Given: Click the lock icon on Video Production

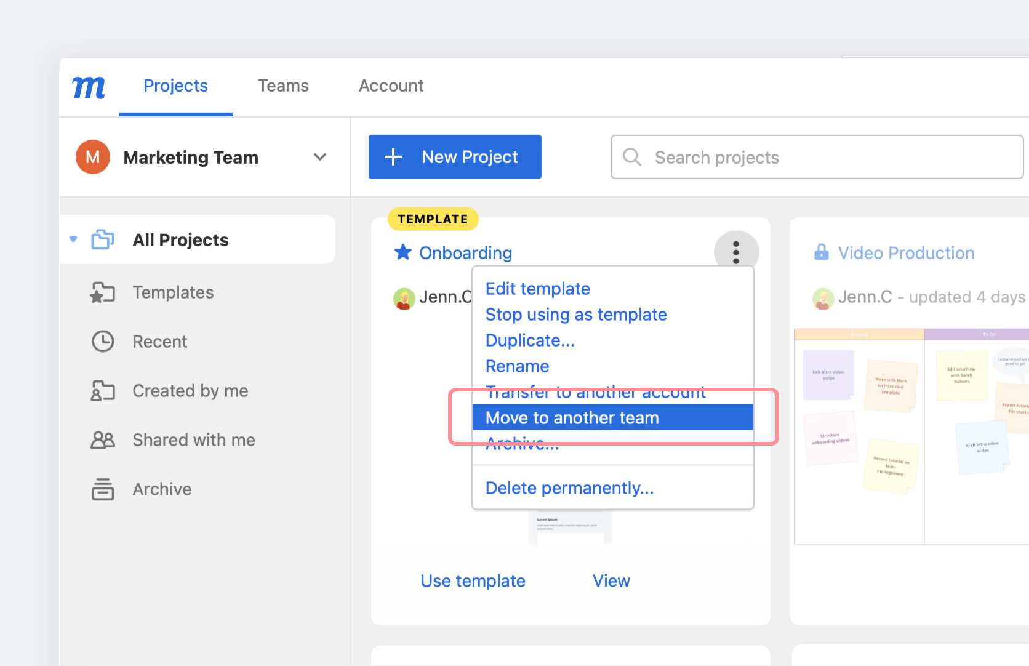Looking at the screenshot, I should point(821,252).
